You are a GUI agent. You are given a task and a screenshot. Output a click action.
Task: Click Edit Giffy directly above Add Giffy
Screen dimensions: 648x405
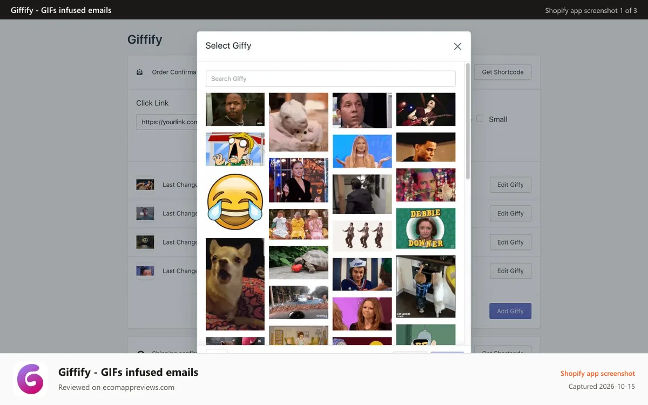click(510, 271)
